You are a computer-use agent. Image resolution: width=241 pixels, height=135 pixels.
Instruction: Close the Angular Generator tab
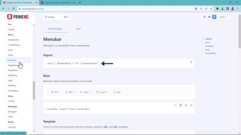[74, 3]
